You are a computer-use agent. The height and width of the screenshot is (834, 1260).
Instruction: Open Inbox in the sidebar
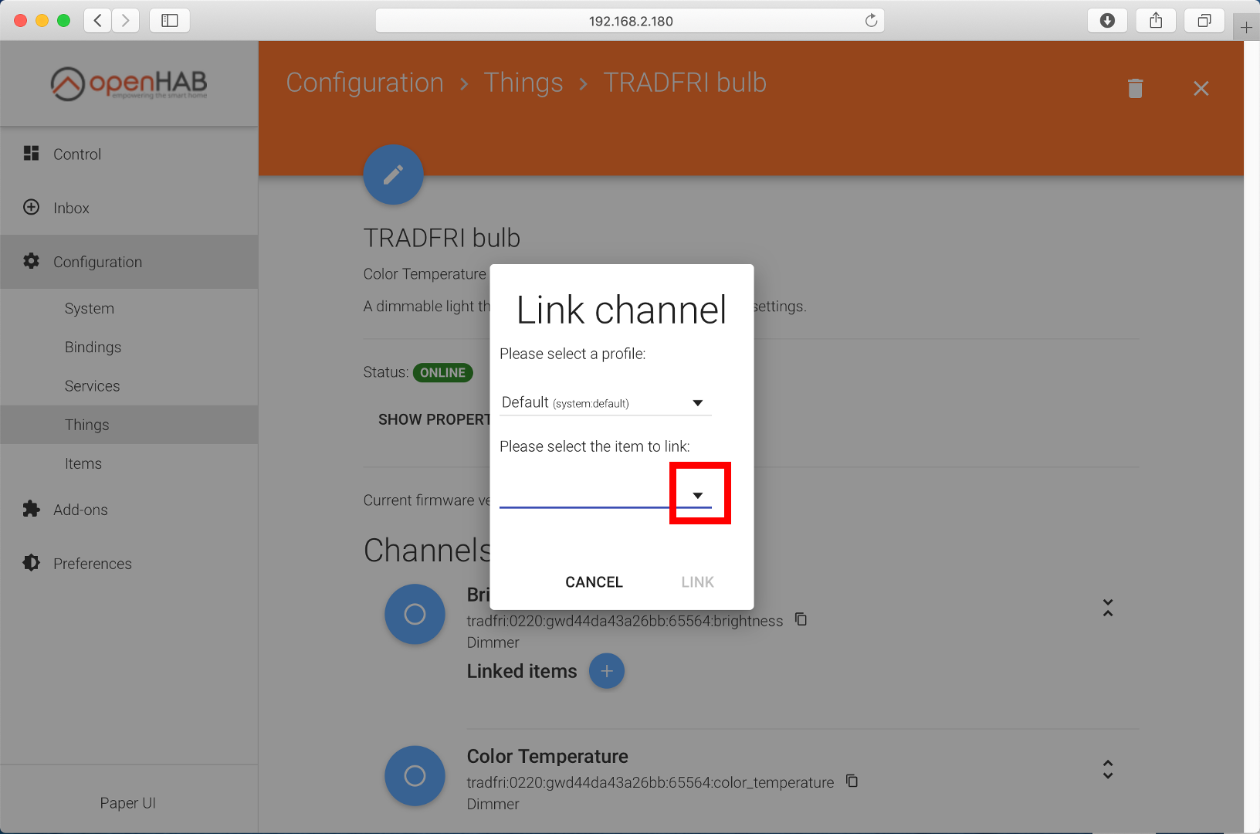click(129, 208)
